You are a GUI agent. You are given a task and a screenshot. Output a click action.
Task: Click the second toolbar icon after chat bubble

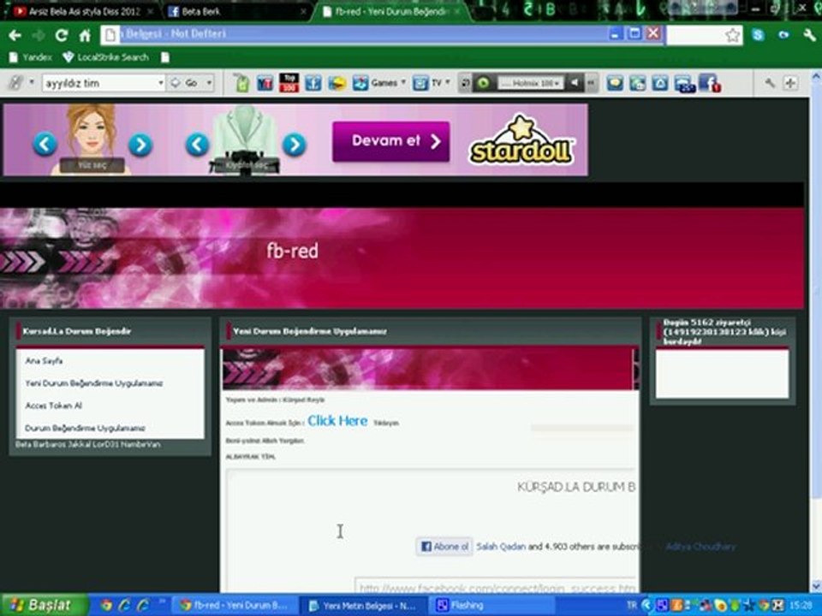coord(637,83)
